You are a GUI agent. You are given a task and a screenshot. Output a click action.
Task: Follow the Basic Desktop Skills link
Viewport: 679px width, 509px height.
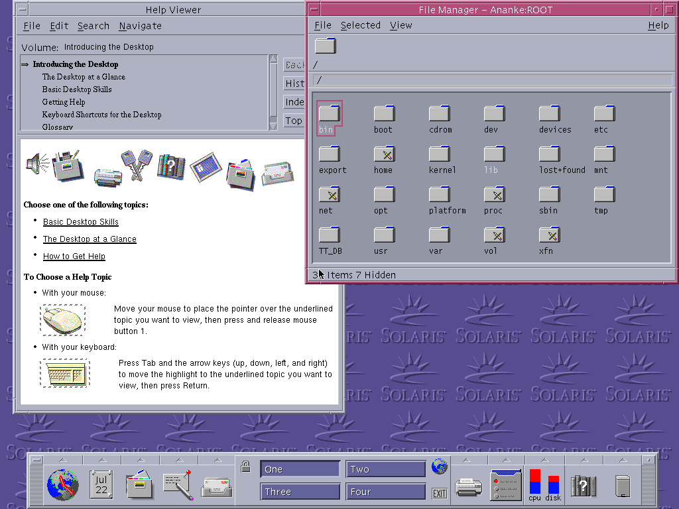(x=81, y=222)
